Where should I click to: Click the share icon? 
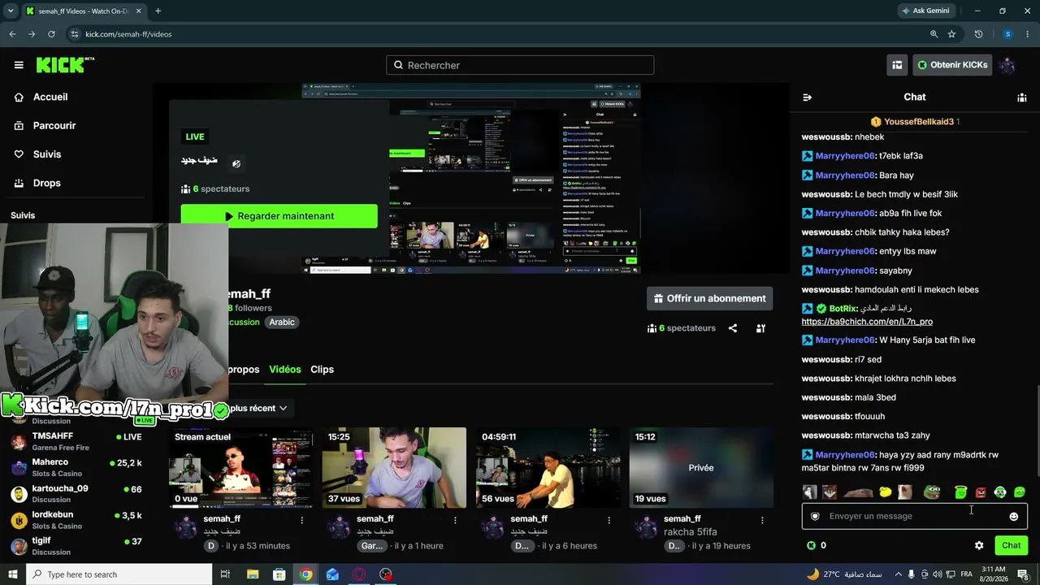coord(733,328)
